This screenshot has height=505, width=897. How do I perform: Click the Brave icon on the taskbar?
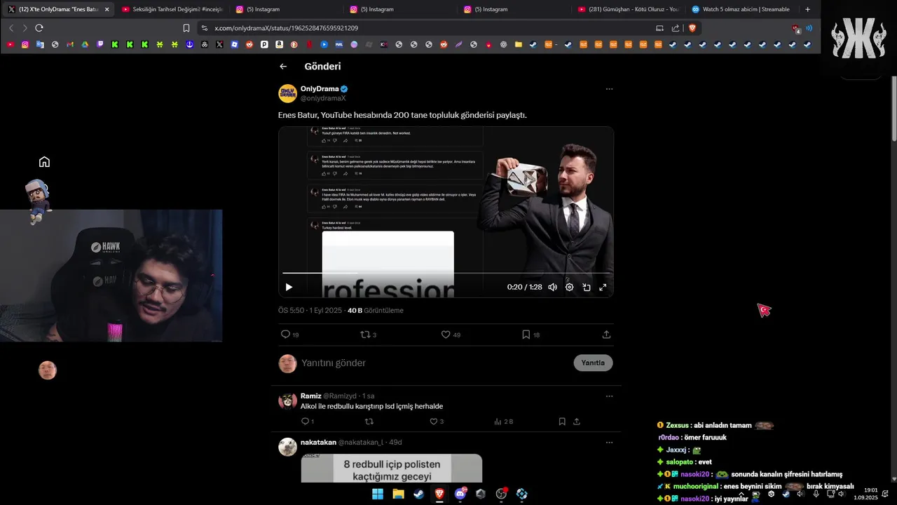tap(439, 494)
